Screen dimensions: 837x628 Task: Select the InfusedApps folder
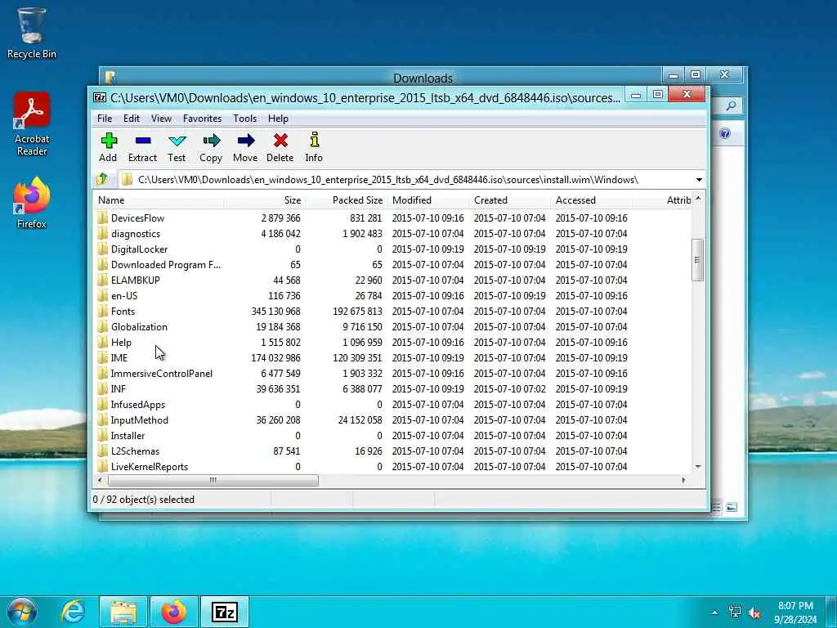pos(393,404)
